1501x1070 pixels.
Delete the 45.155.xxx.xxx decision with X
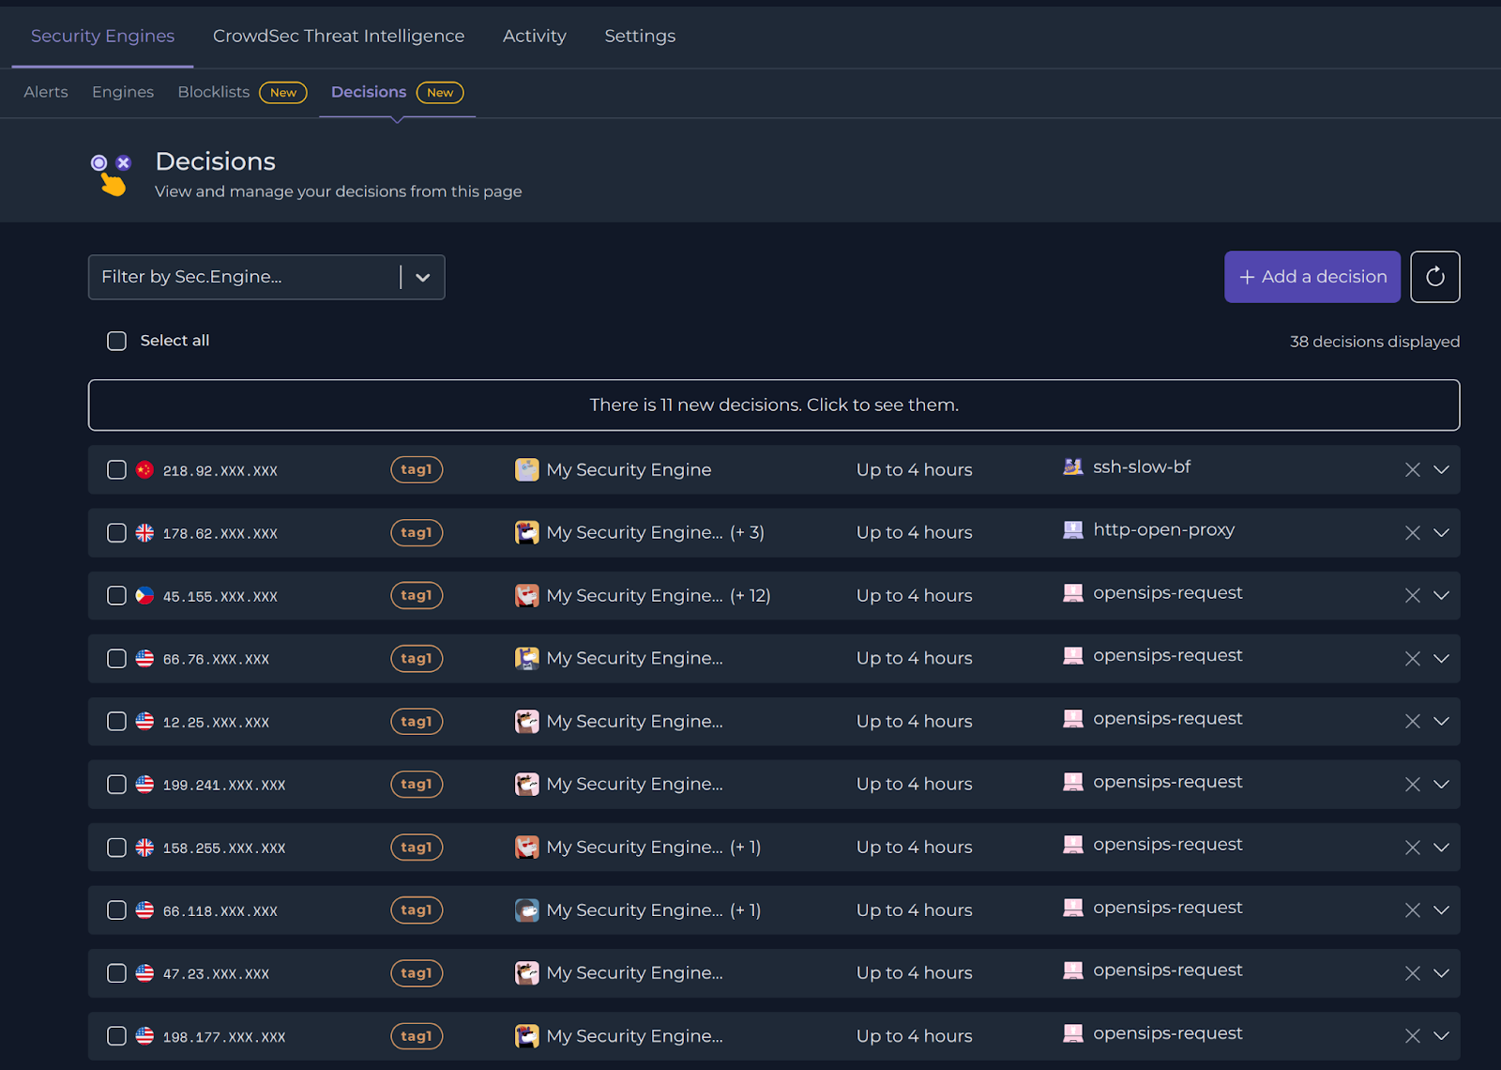[1412, 596]
